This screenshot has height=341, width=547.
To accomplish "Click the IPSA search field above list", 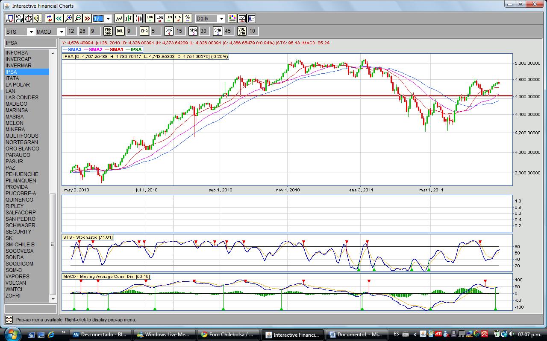I will 31,43.
